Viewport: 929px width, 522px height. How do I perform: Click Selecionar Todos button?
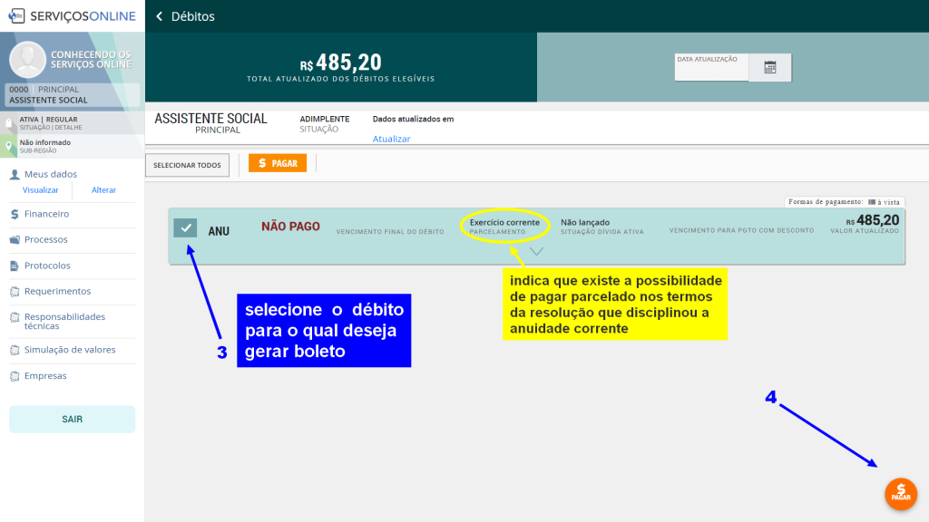click(187, 165)
